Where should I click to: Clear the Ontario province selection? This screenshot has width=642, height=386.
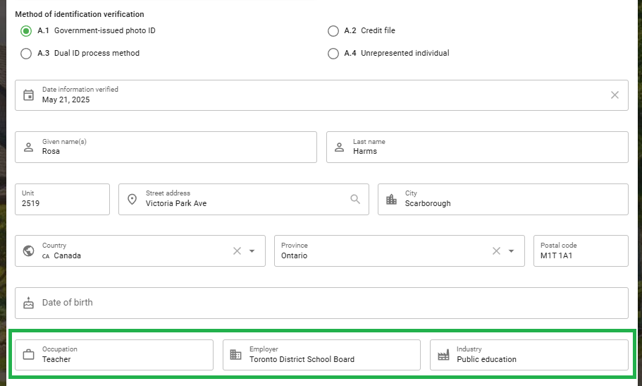(496, 251)
